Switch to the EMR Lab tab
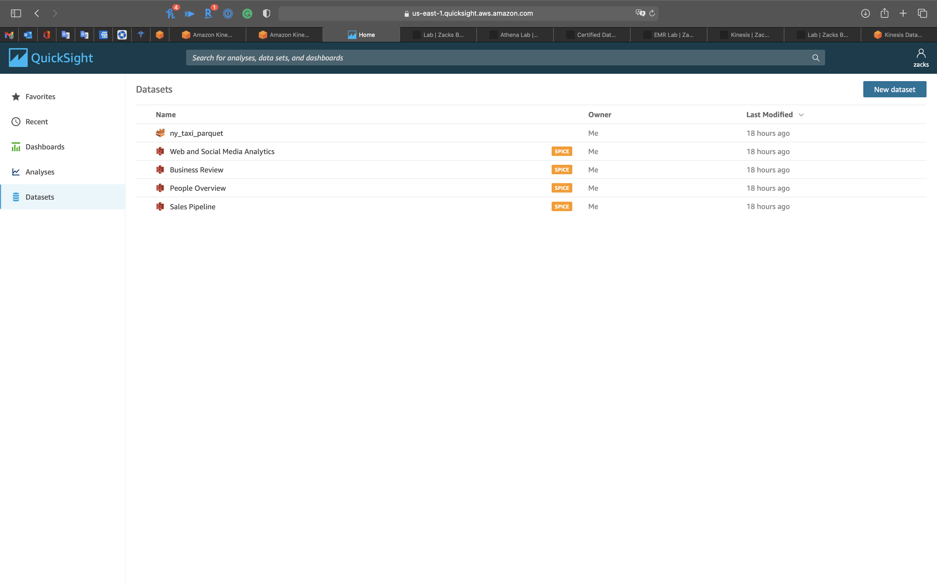This screenshot has width=937, height=586. click(669, 35)
